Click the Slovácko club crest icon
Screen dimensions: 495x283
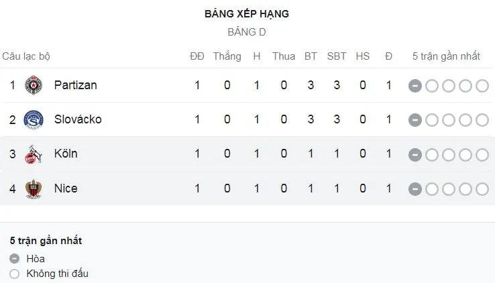click(32, 119)
